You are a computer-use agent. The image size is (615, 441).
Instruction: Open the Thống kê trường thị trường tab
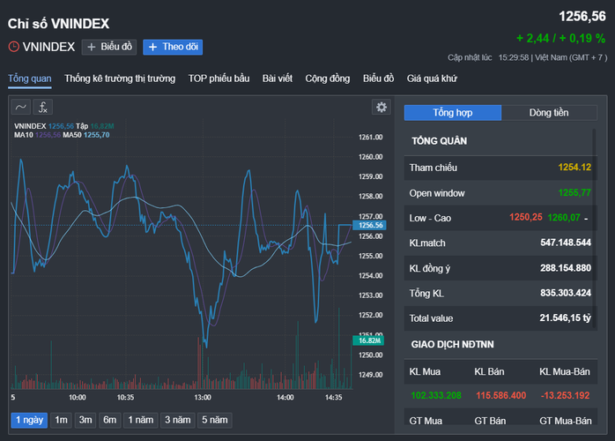pos(120,78)
